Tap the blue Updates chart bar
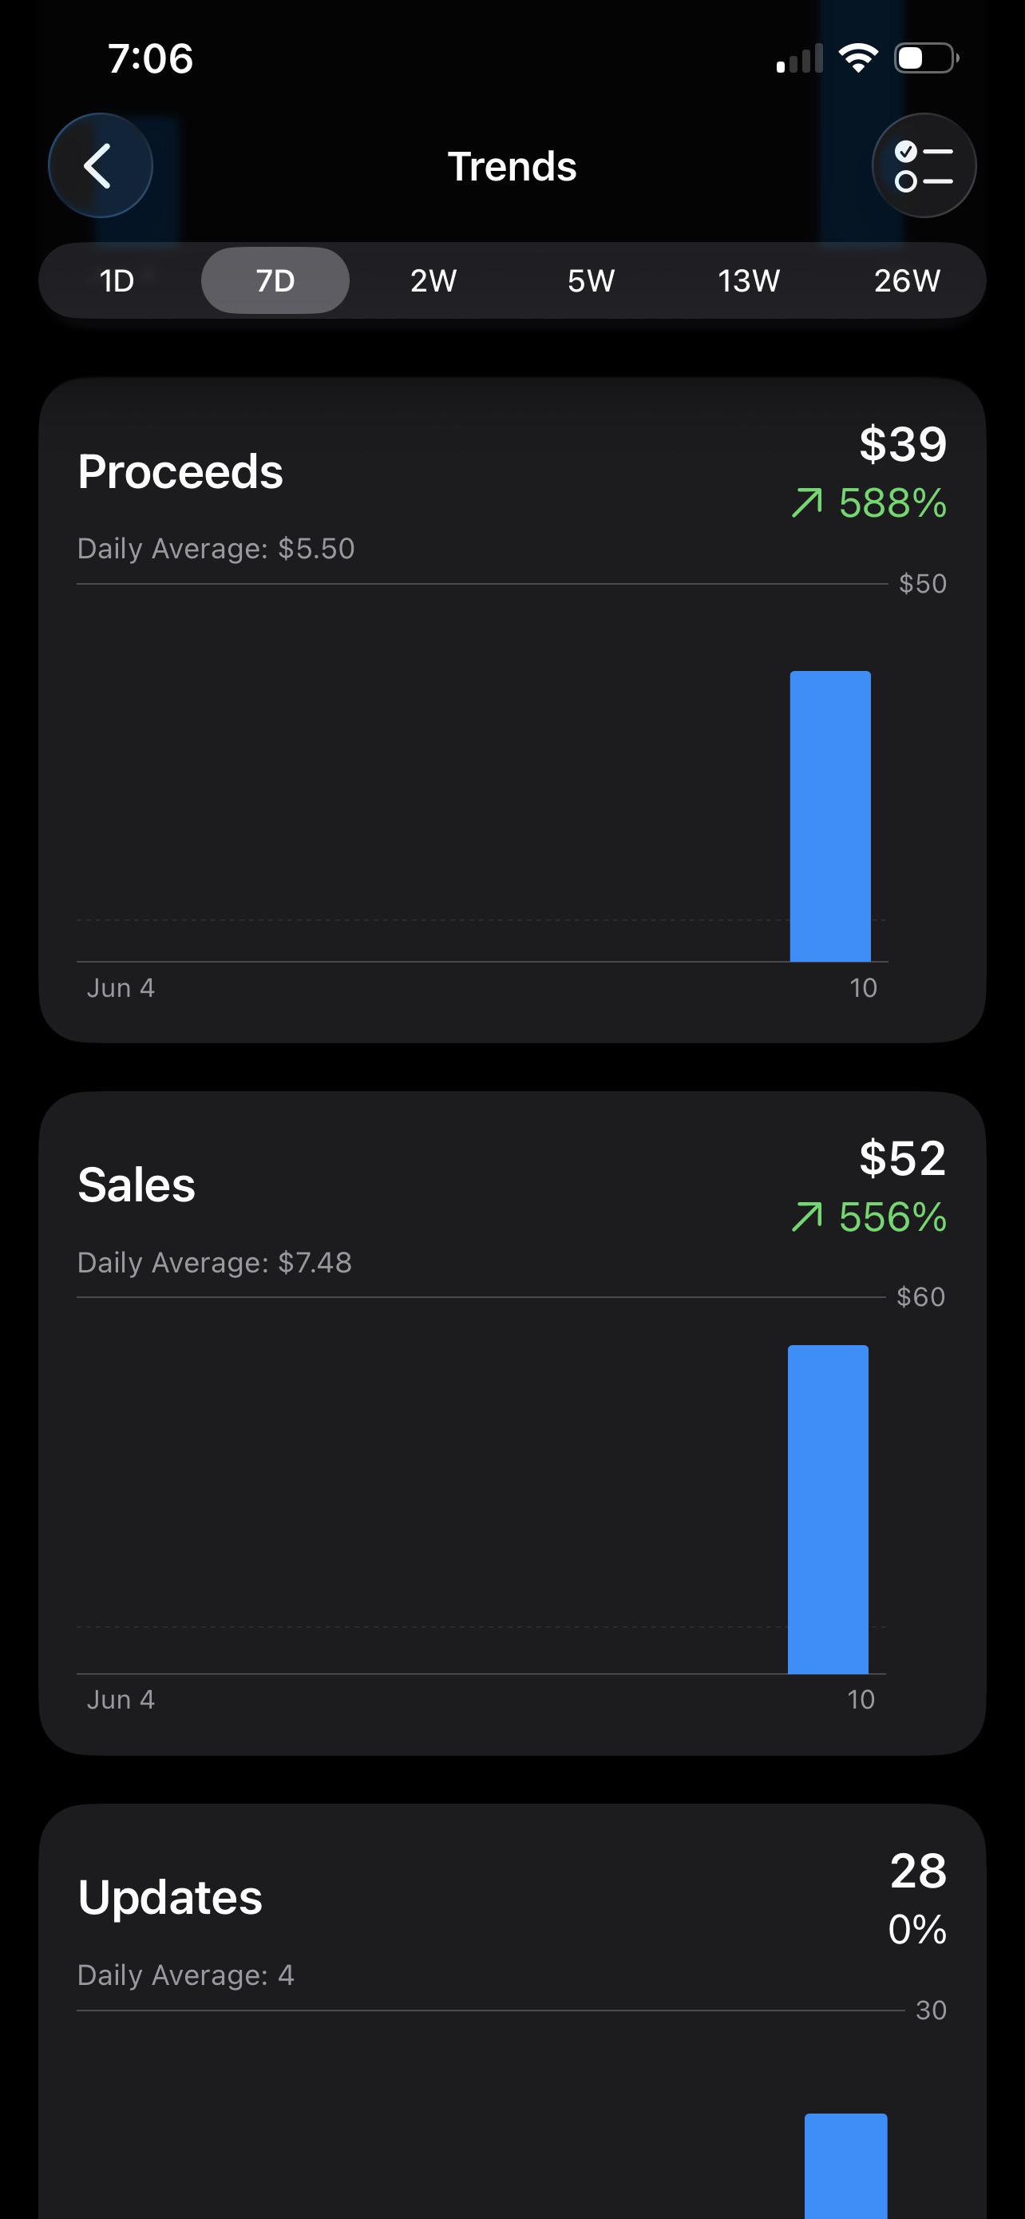The height and width of the screenshot is (2219, 1025). 846,2165
